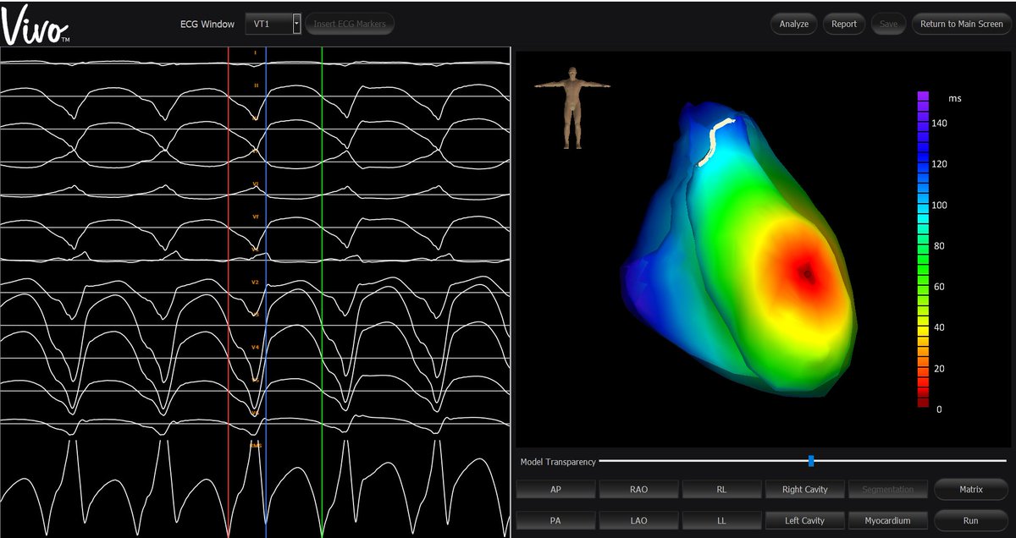This screenshot has width=1016, height=538.
Task: Switch heart model to PA view
Action: click(556, 520)
